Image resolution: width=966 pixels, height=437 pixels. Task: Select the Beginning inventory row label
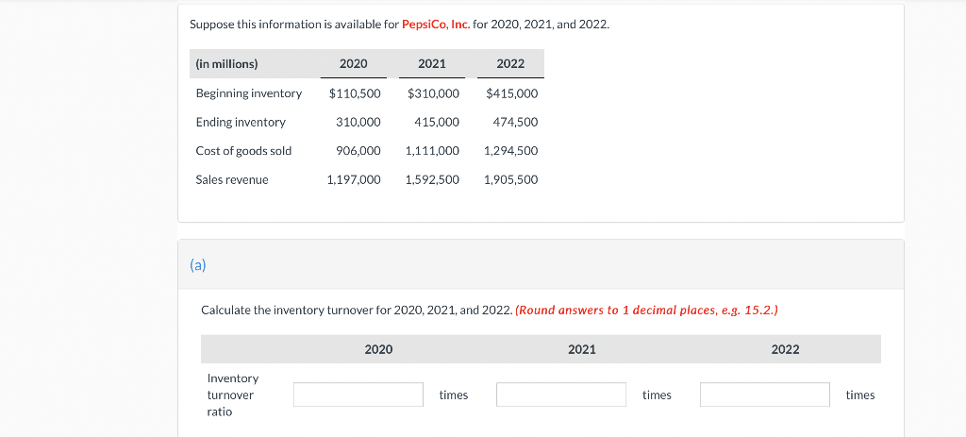tap(249, 93)
